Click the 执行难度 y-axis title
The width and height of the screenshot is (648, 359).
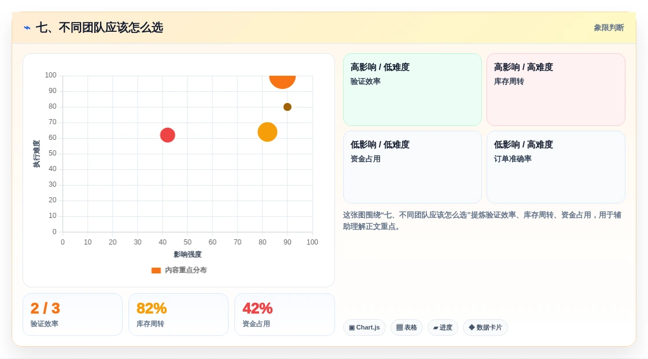pos(37,154)
